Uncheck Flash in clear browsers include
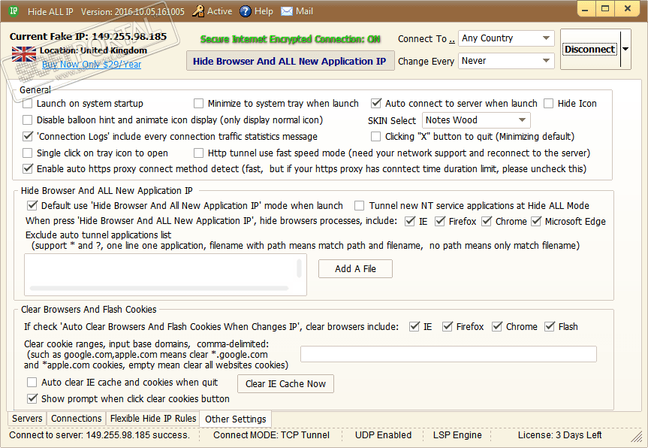The image size is (648, 448). [x=549, y=326]
